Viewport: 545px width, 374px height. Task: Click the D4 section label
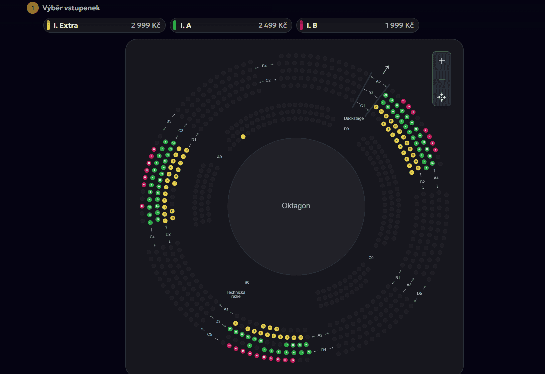(323, 350)
